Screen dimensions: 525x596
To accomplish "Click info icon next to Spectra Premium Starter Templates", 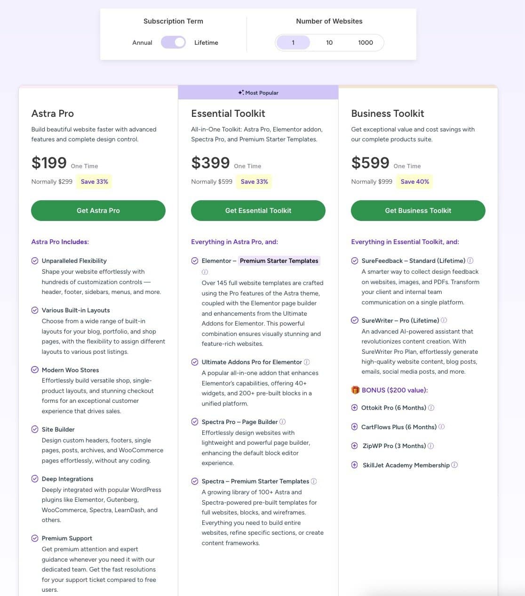I will 314,481.
